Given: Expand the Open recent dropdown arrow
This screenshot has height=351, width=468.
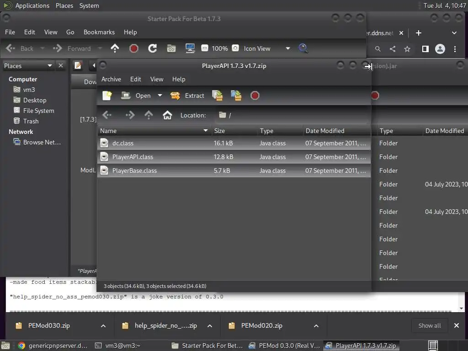Looking at the screenshot, I should coord(160,96).
